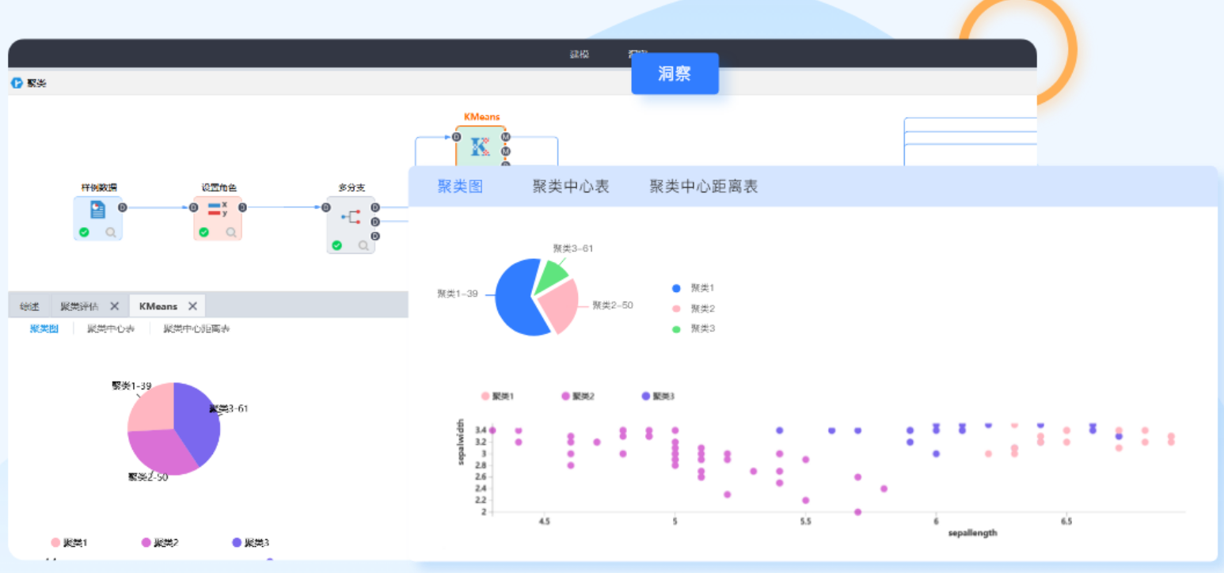
Task: Click 设置角色 node title label
Action: [219, 188]
